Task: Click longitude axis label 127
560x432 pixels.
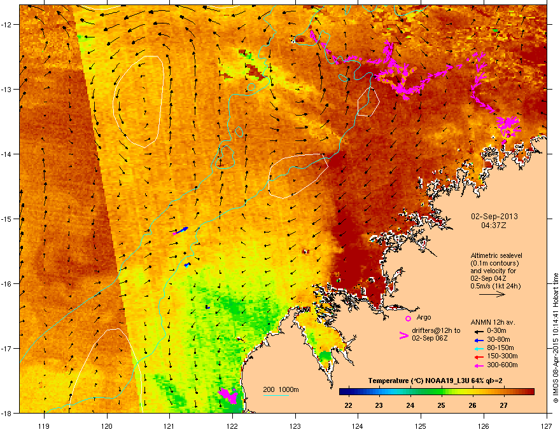Action: 547,426
